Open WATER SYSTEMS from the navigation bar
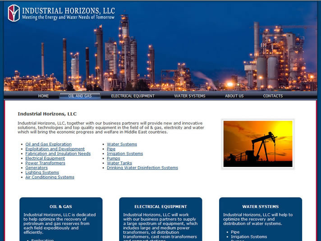Screen dimensions: 321x241 tap(190, 96)
